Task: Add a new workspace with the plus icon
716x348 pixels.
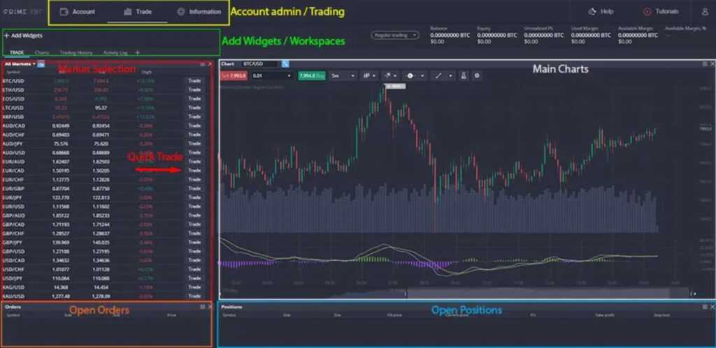Action: tap(137, 53)
